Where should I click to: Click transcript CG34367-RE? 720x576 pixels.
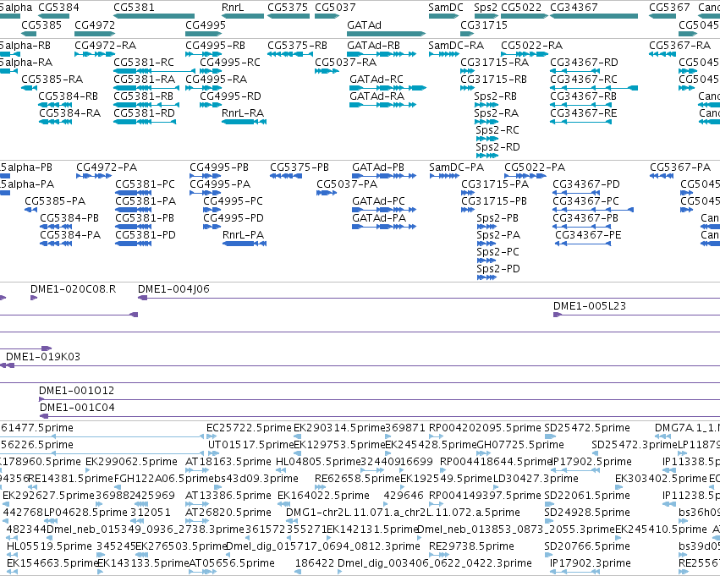pos(584,113)
